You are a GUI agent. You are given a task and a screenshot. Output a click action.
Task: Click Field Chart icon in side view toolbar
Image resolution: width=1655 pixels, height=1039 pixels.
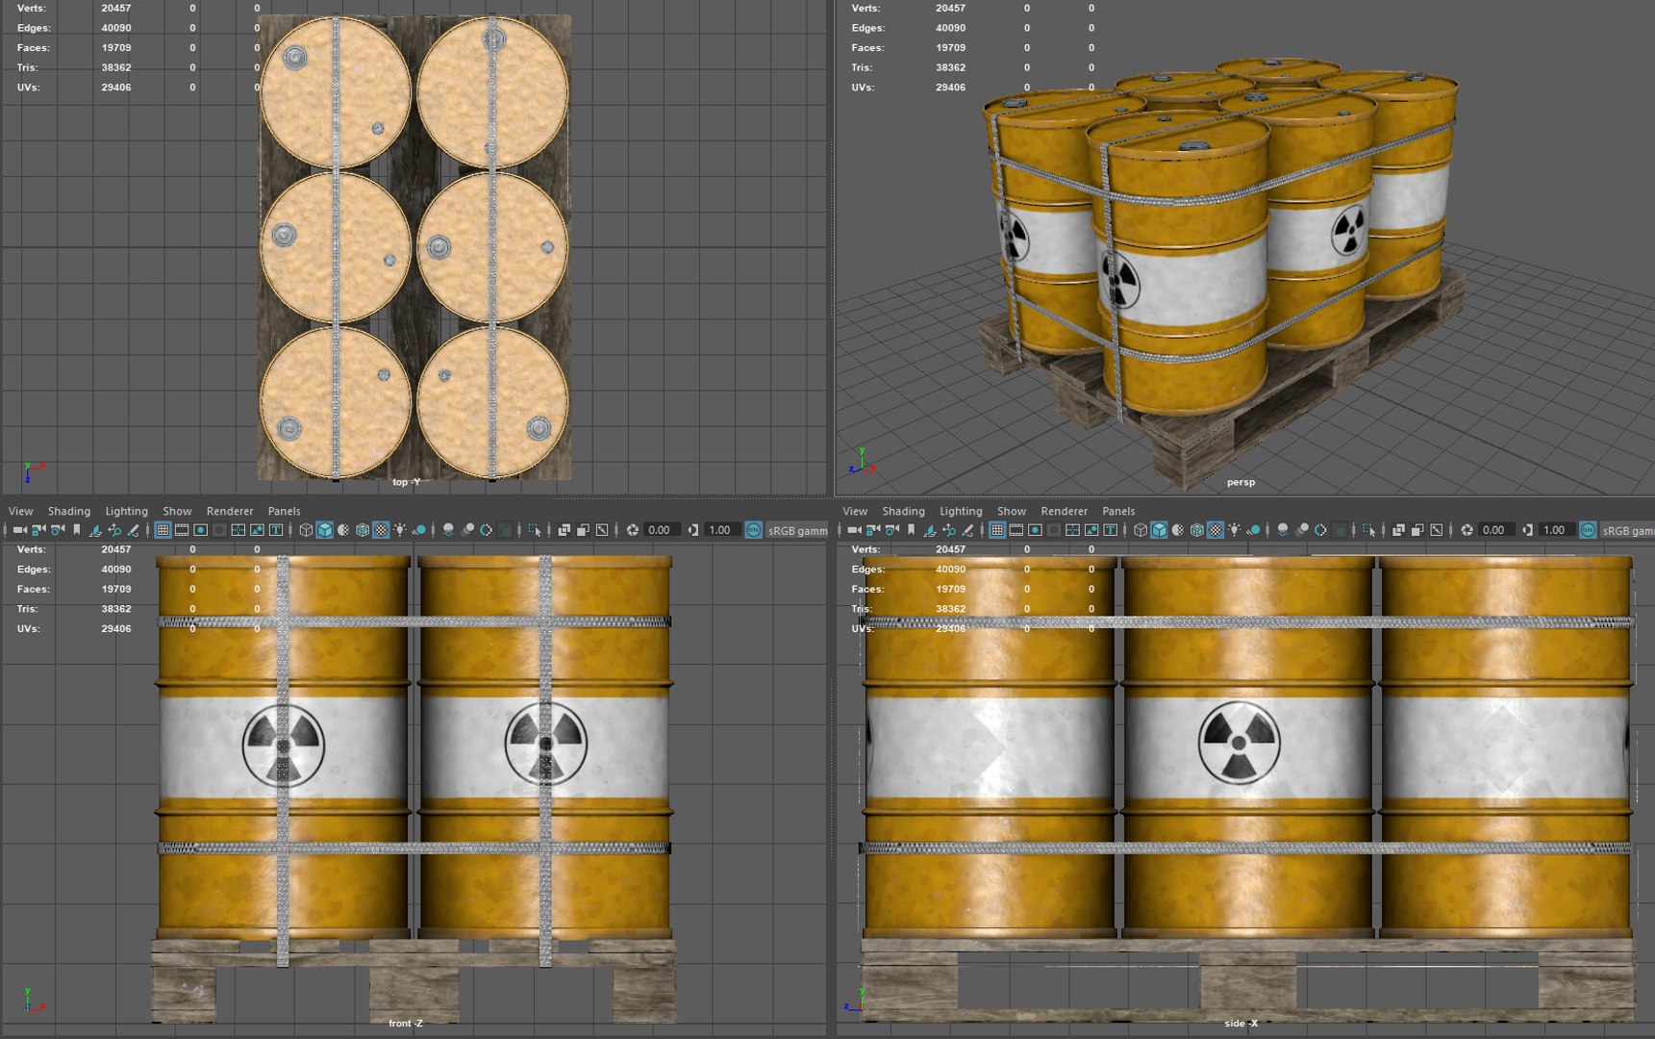tap(1072, 530)
